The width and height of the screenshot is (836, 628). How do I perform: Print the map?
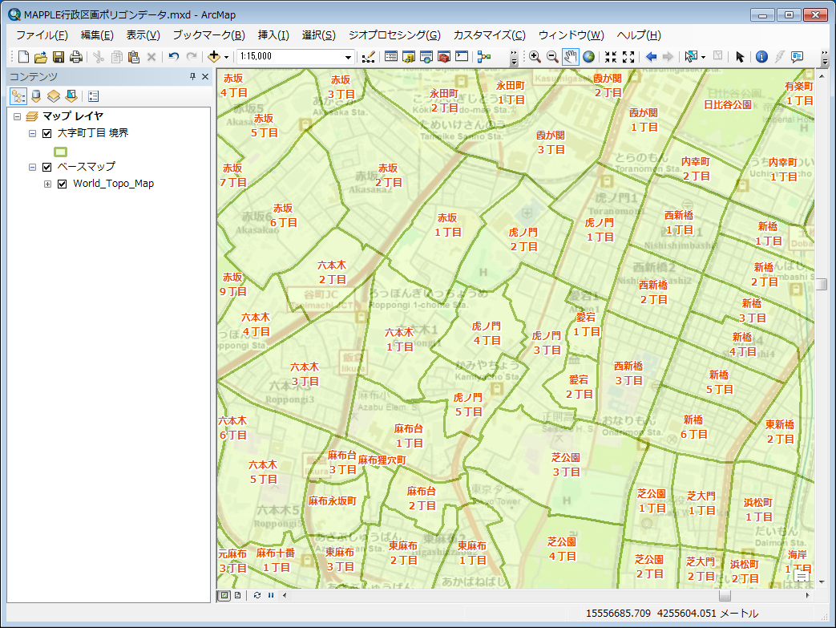tap(75, 57)
